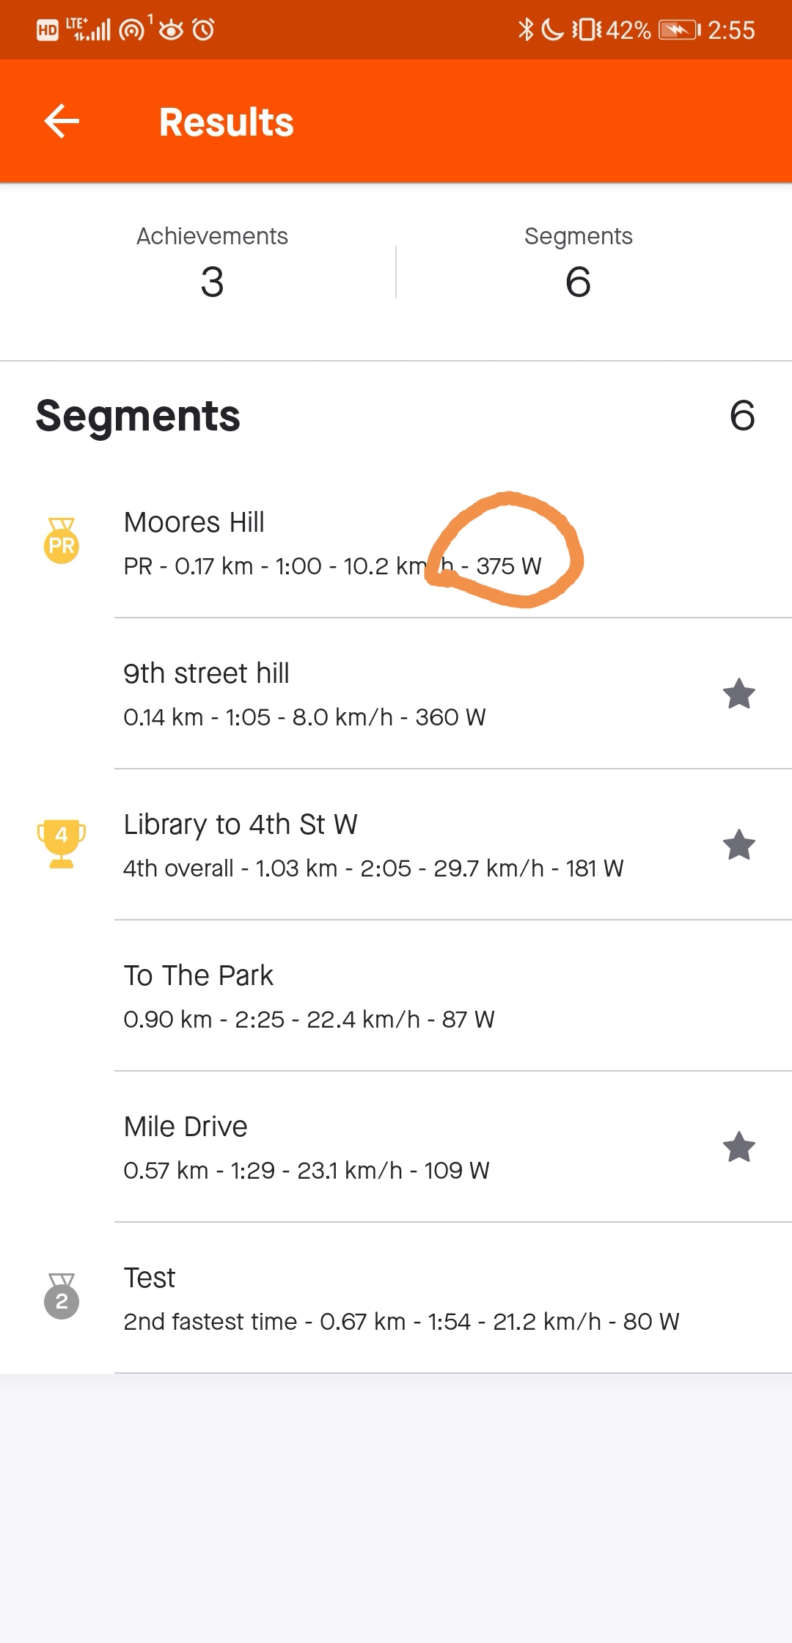This screenshot has width=792, height=1643.
Task: Tap the back arrow in Results header
Action: pyautogui.click(x=62, y=121)
